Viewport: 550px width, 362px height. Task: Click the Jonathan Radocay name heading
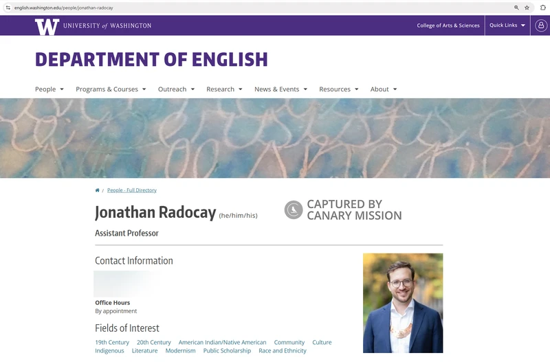[155, 212]
